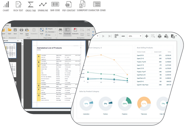Image resolution: width=185 pixels, height=129 pixels.
Task: Select the second page thumbnail
Action: point(13,70)
